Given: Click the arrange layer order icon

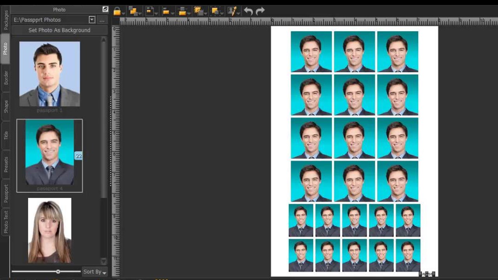Looking at the screenshot, I should (x=133, y=11).
